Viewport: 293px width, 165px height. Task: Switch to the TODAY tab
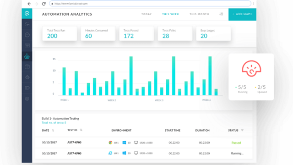coord(146,14)
